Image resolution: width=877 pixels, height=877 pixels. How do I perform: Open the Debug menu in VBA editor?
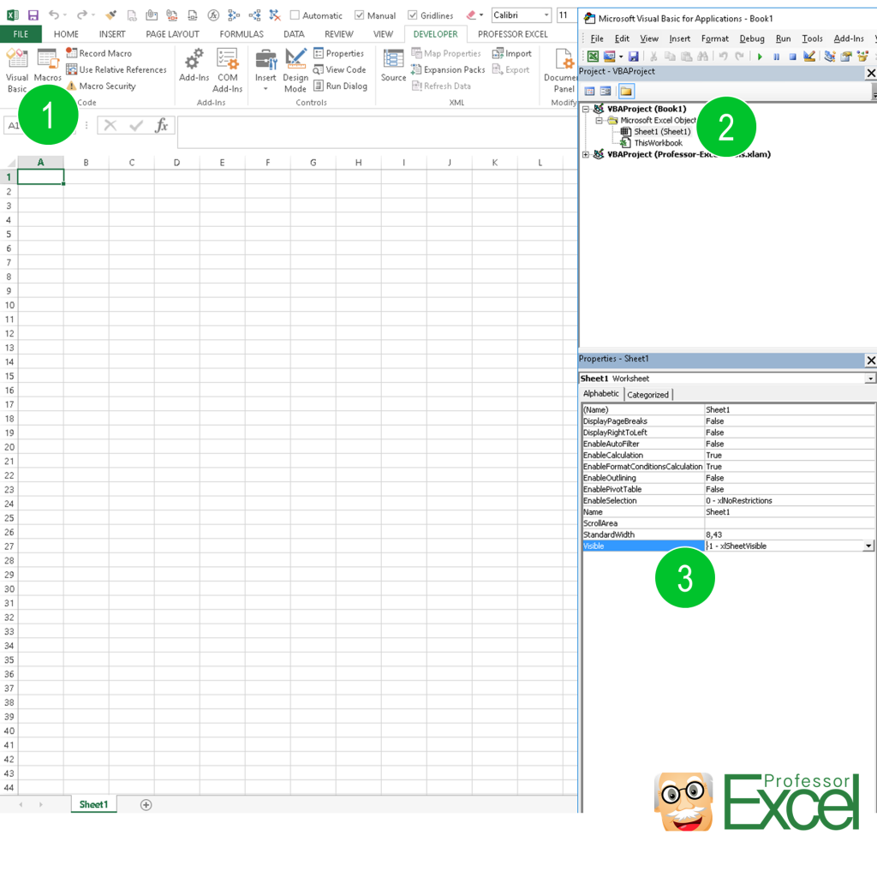tap(751, 39)
